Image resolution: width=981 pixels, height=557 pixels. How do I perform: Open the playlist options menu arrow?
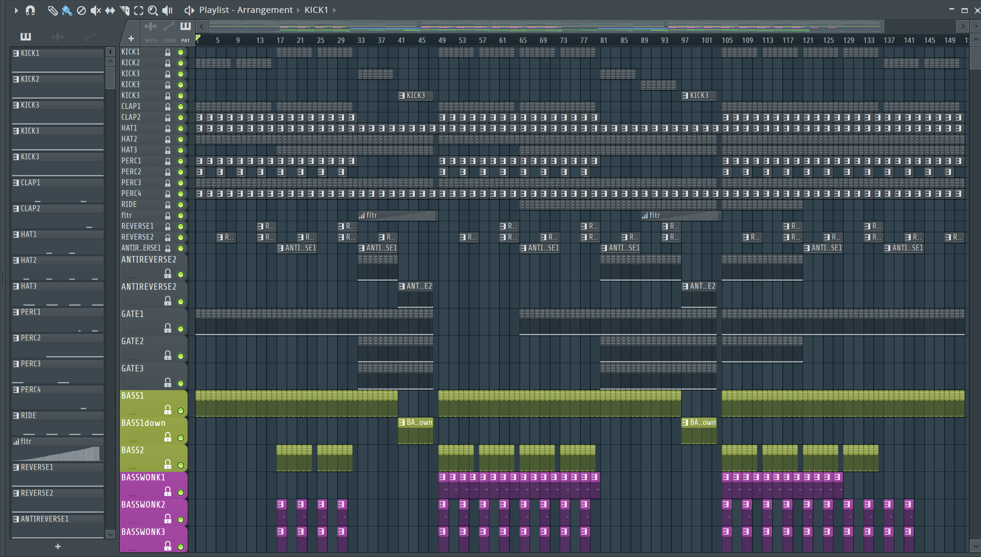pos(16,10)
